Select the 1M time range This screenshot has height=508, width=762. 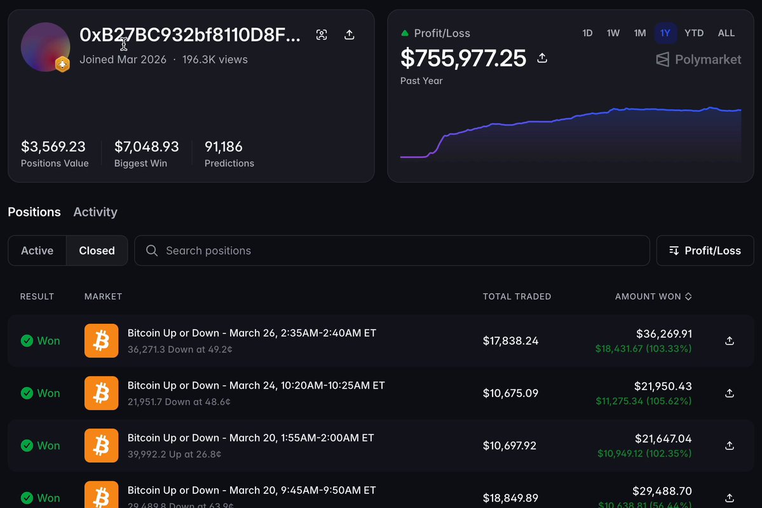(x=639, y=33)
